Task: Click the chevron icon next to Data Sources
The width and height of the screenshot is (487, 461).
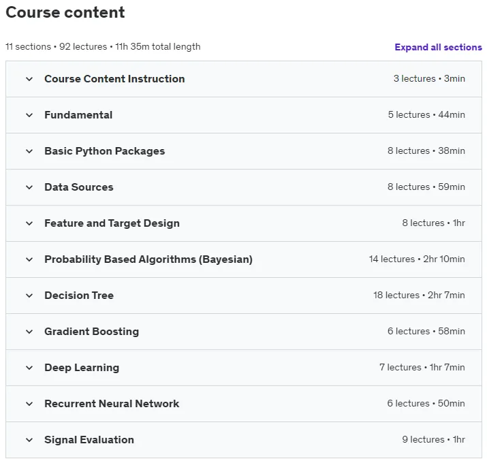Action: pos(29,187)
